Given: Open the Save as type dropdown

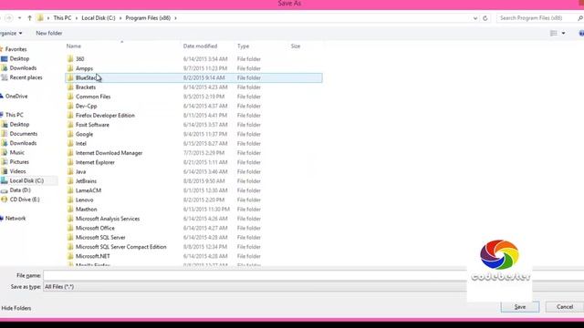Looking at the screenshot, I should (x=314, y=287).
